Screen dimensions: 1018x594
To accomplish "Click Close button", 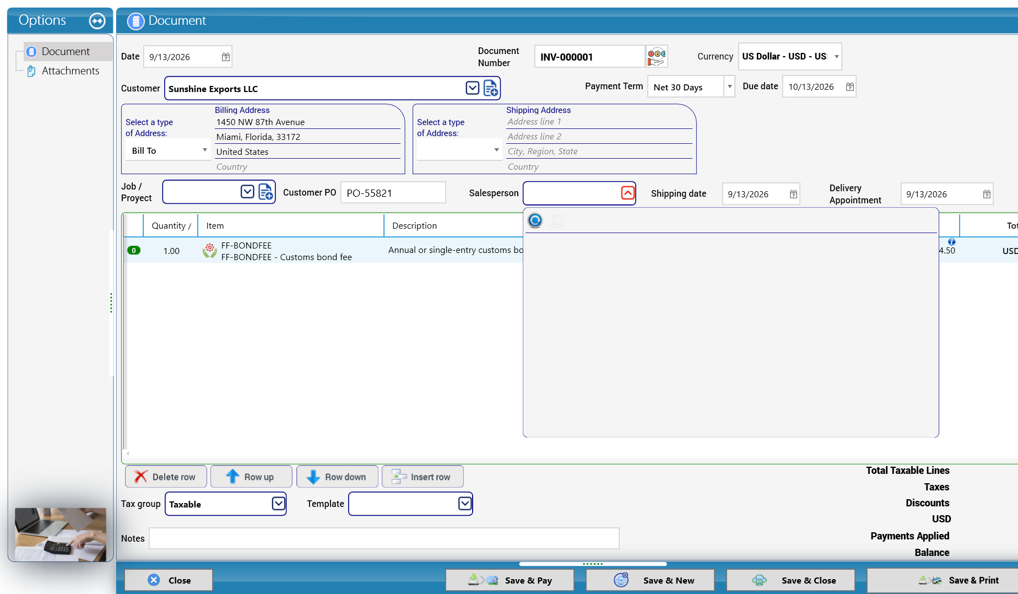I will tap(169, 580).
